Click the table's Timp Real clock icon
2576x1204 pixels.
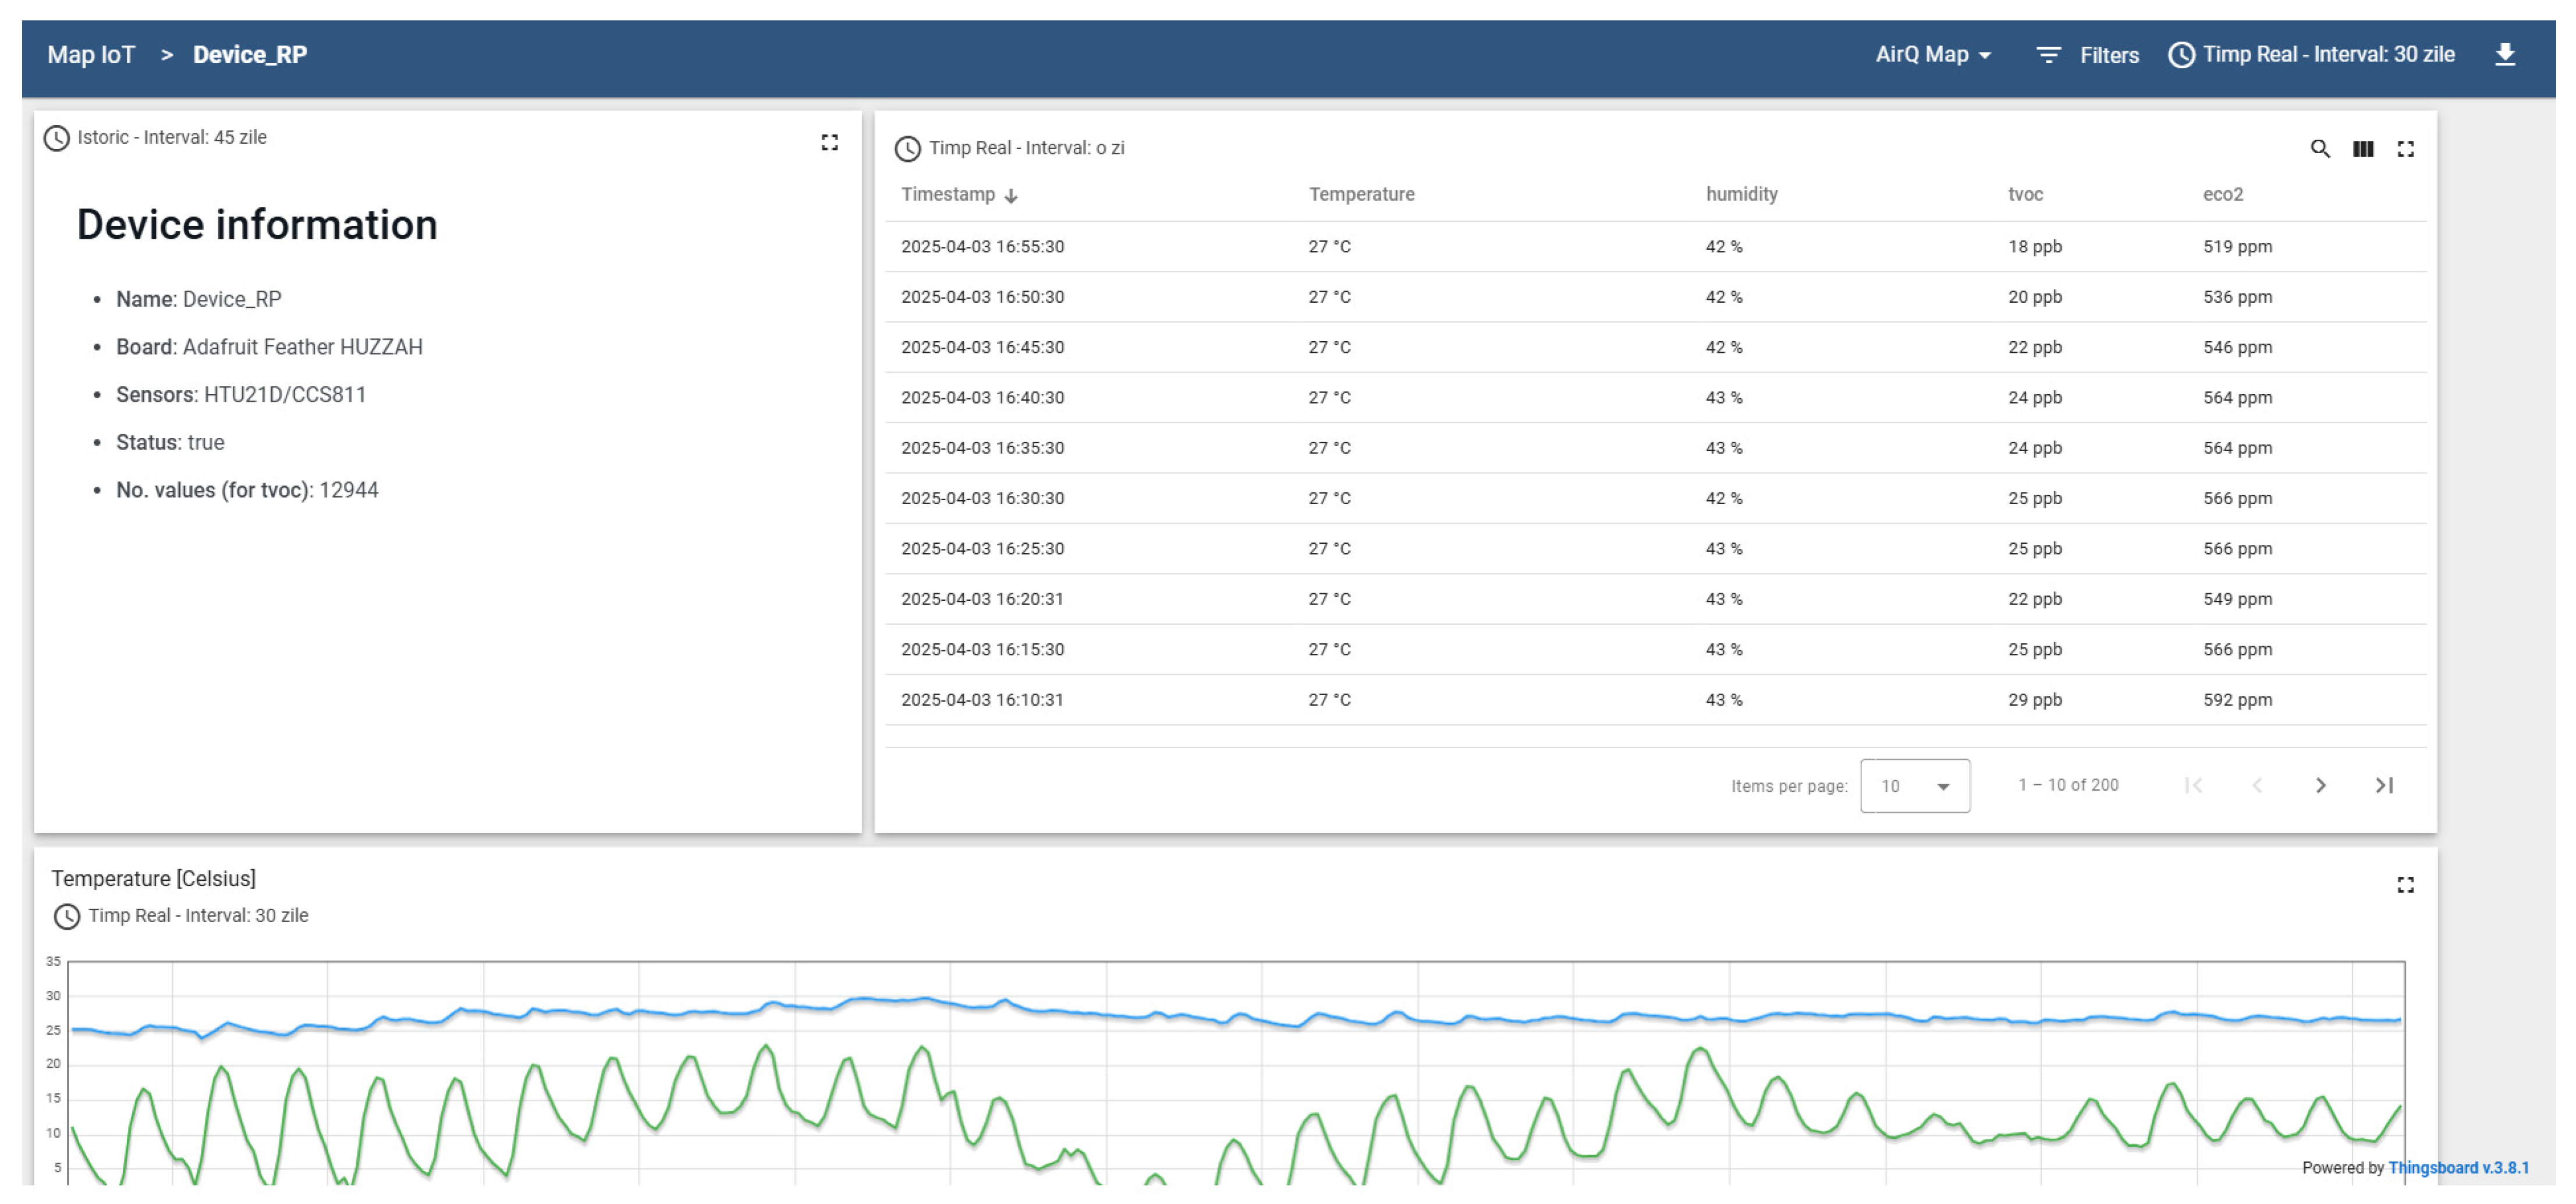[x=907, y=149]
